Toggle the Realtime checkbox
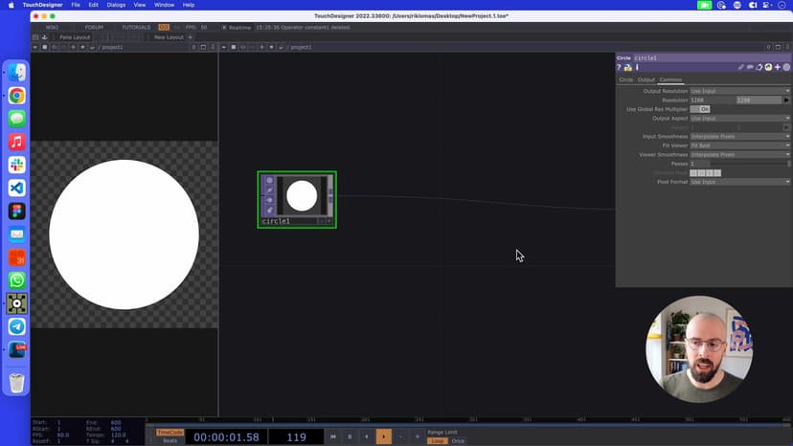This screenshot has height=446, width=793. [224, 27]
